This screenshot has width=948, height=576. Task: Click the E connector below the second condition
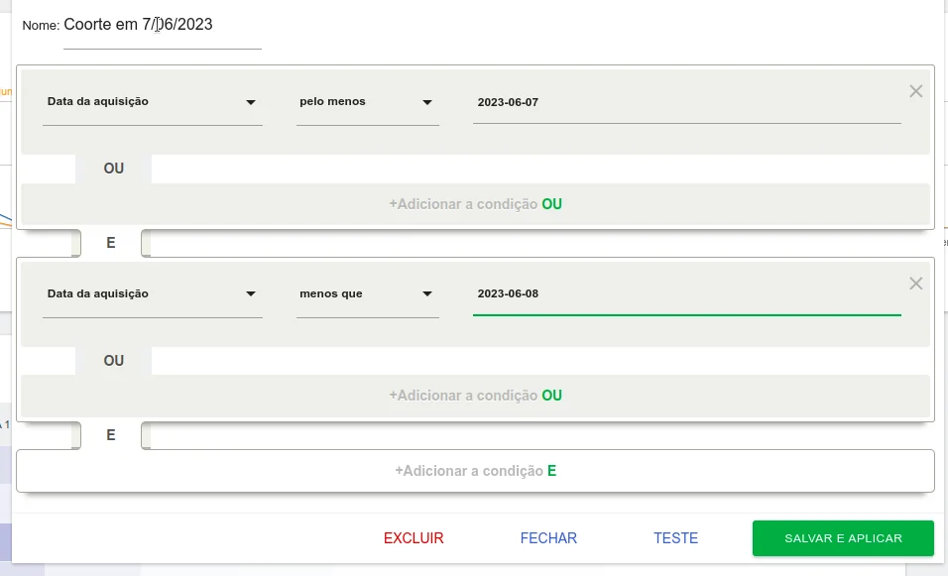111,435
